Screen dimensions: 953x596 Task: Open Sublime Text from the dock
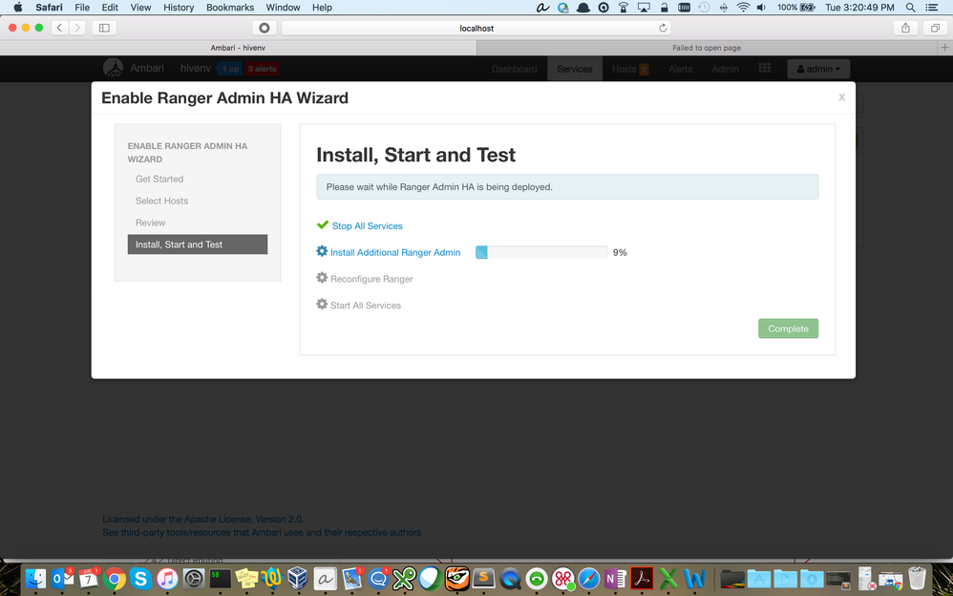click(484, 578)
